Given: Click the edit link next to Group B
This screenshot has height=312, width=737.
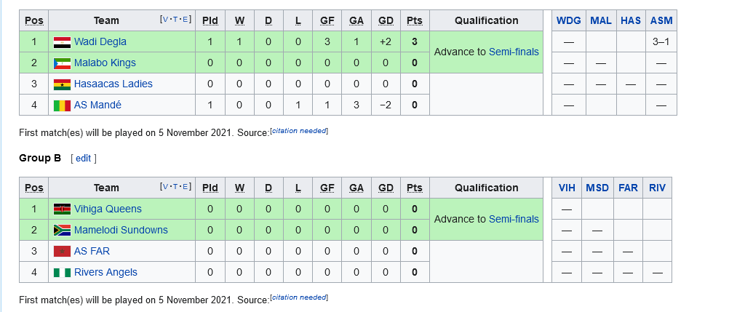Looking at the screenshot, I should pos(83,159).
